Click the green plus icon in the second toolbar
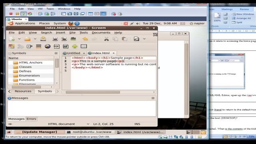The width and height of the screenshot is (256, 144). point(75,46)
